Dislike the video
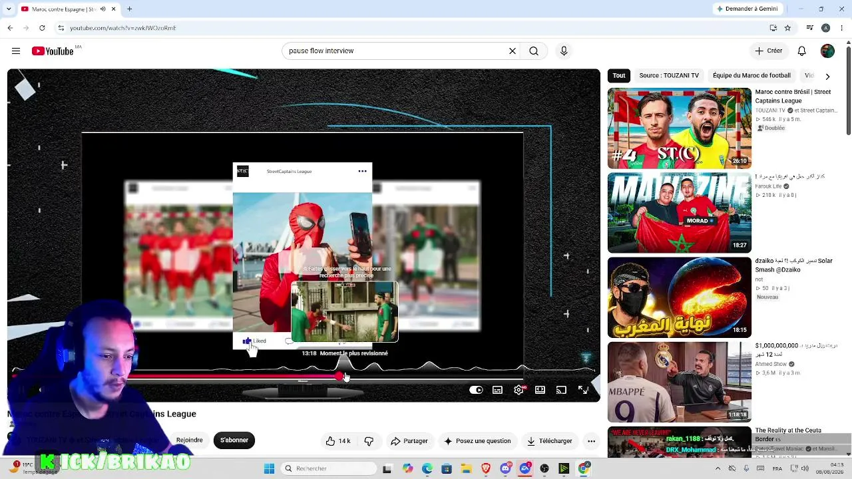Viewport: 852px width, 479px height. tap(369, 441)
